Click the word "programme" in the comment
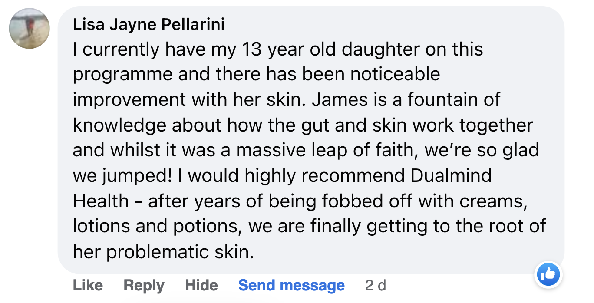The image size is (594, 303). pyautogui.click(x=122, y=75)
